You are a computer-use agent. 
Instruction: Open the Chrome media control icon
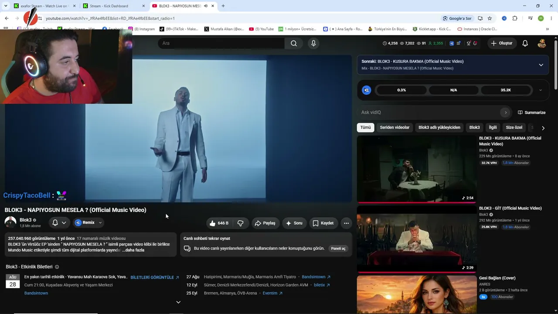coord(530,18)
